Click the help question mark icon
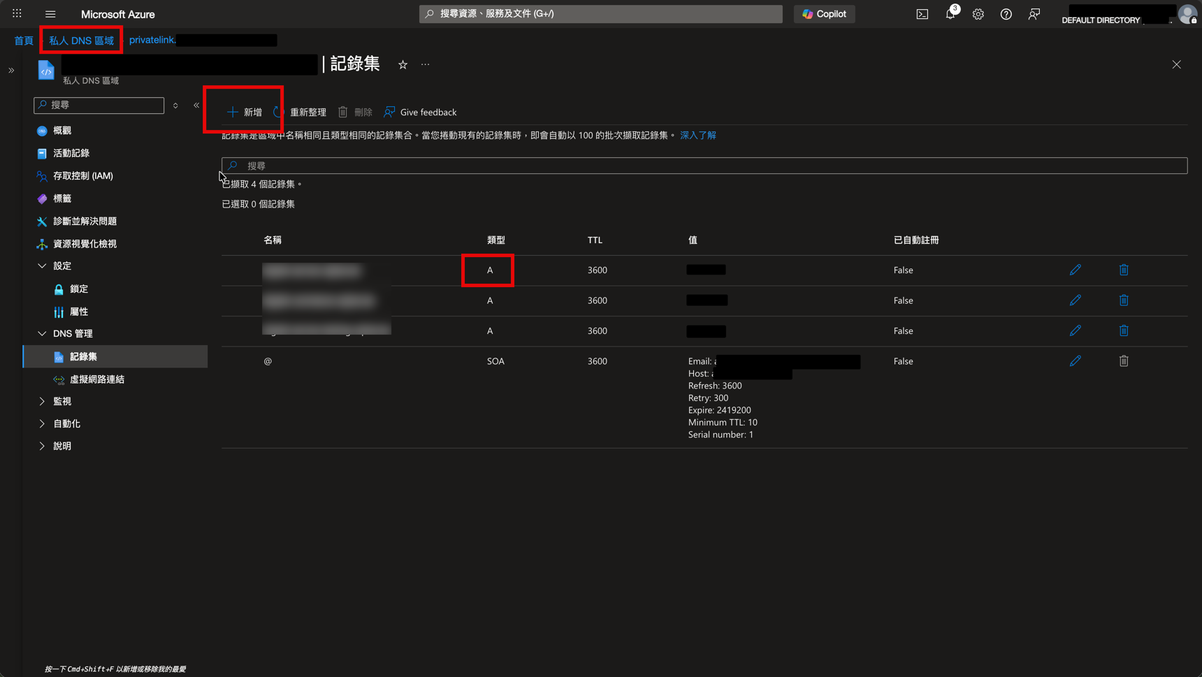Viewport: 1202px width, 677px height. tap(1006, 14)
